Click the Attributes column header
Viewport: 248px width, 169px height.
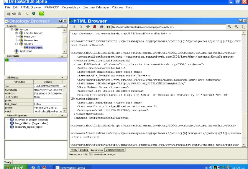19,82
